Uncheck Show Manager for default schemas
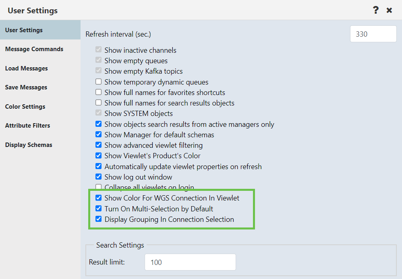Image resolution: width=402 pixels, height=279 pixels. pos(98,134)
